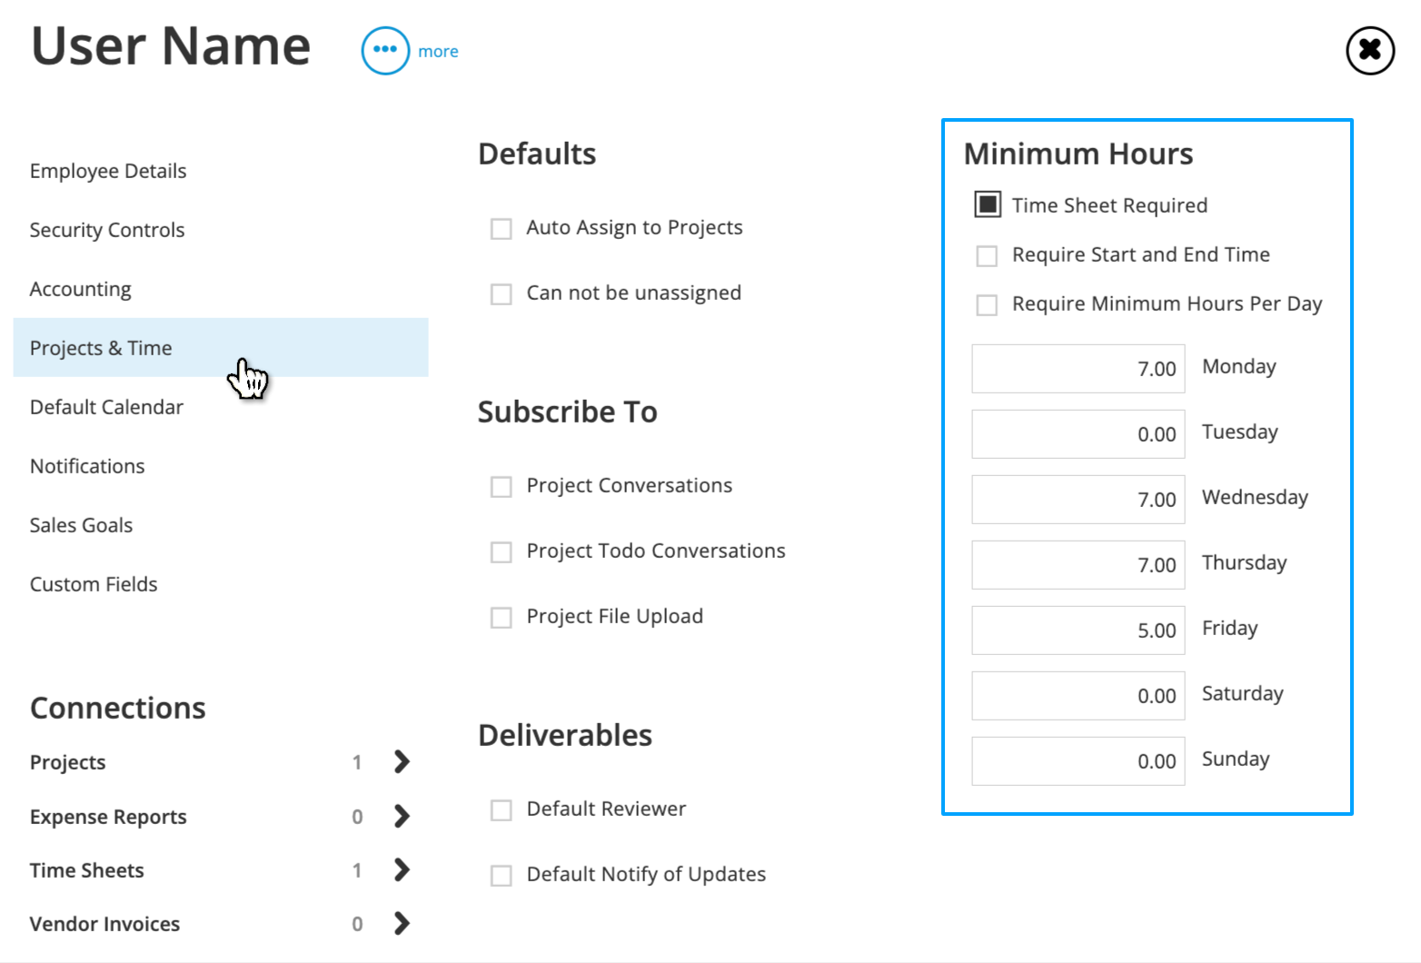
Task: Expand the Vendor Invoices chevron
Action: tap(402, 923)
